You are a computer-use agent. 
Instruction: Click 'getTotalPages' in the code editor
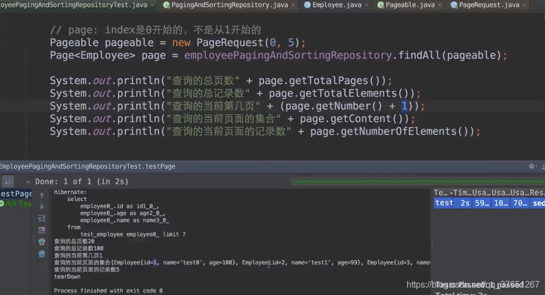pos(329,81)
